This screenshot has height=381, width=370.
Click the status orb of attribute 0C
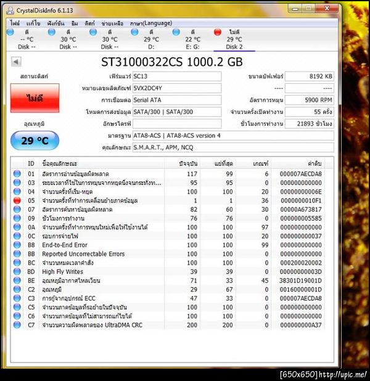coord(17,236)
